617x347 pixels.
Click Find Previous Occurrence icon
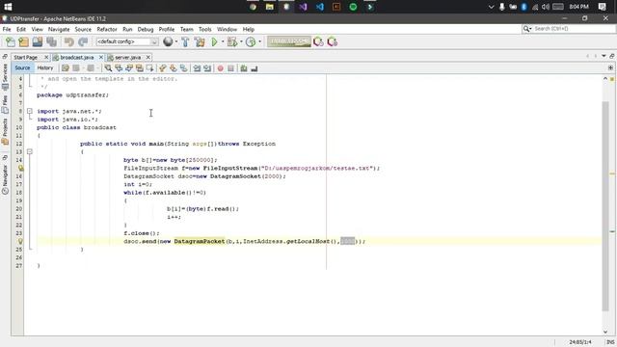(119, 68)
